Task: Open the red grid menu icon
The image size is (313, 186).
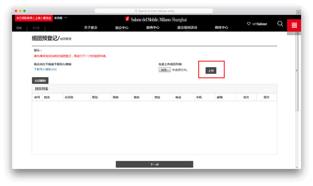Action: pyautogui.click(x=294, y=25)
